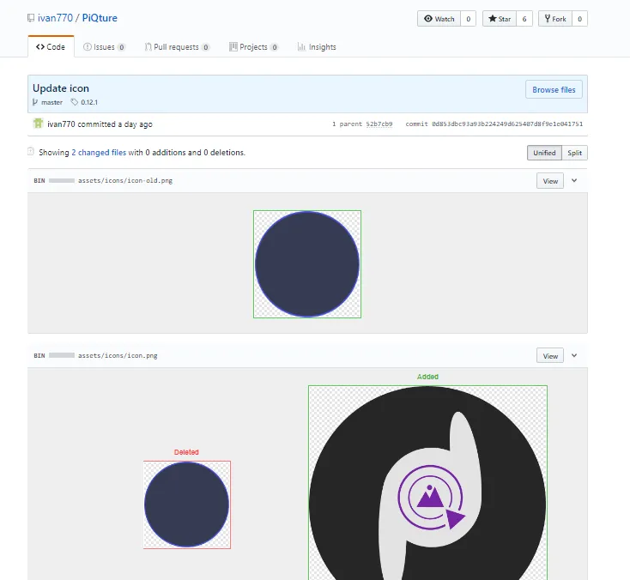Image resolution: width=630 pixels, height=580 pixels.
Task: Star the repository
Action: [500, 19]
